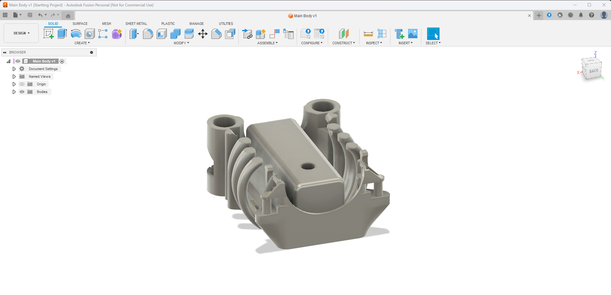Viewport: 611px width, 295px height.
Task: Click the BACK face of the ViewCube
Action: (x=593, y=71)
